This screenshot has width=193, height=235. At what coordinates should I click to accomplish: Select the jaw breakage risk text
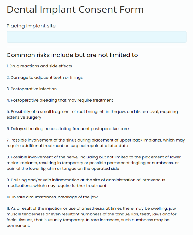(52, 197)
